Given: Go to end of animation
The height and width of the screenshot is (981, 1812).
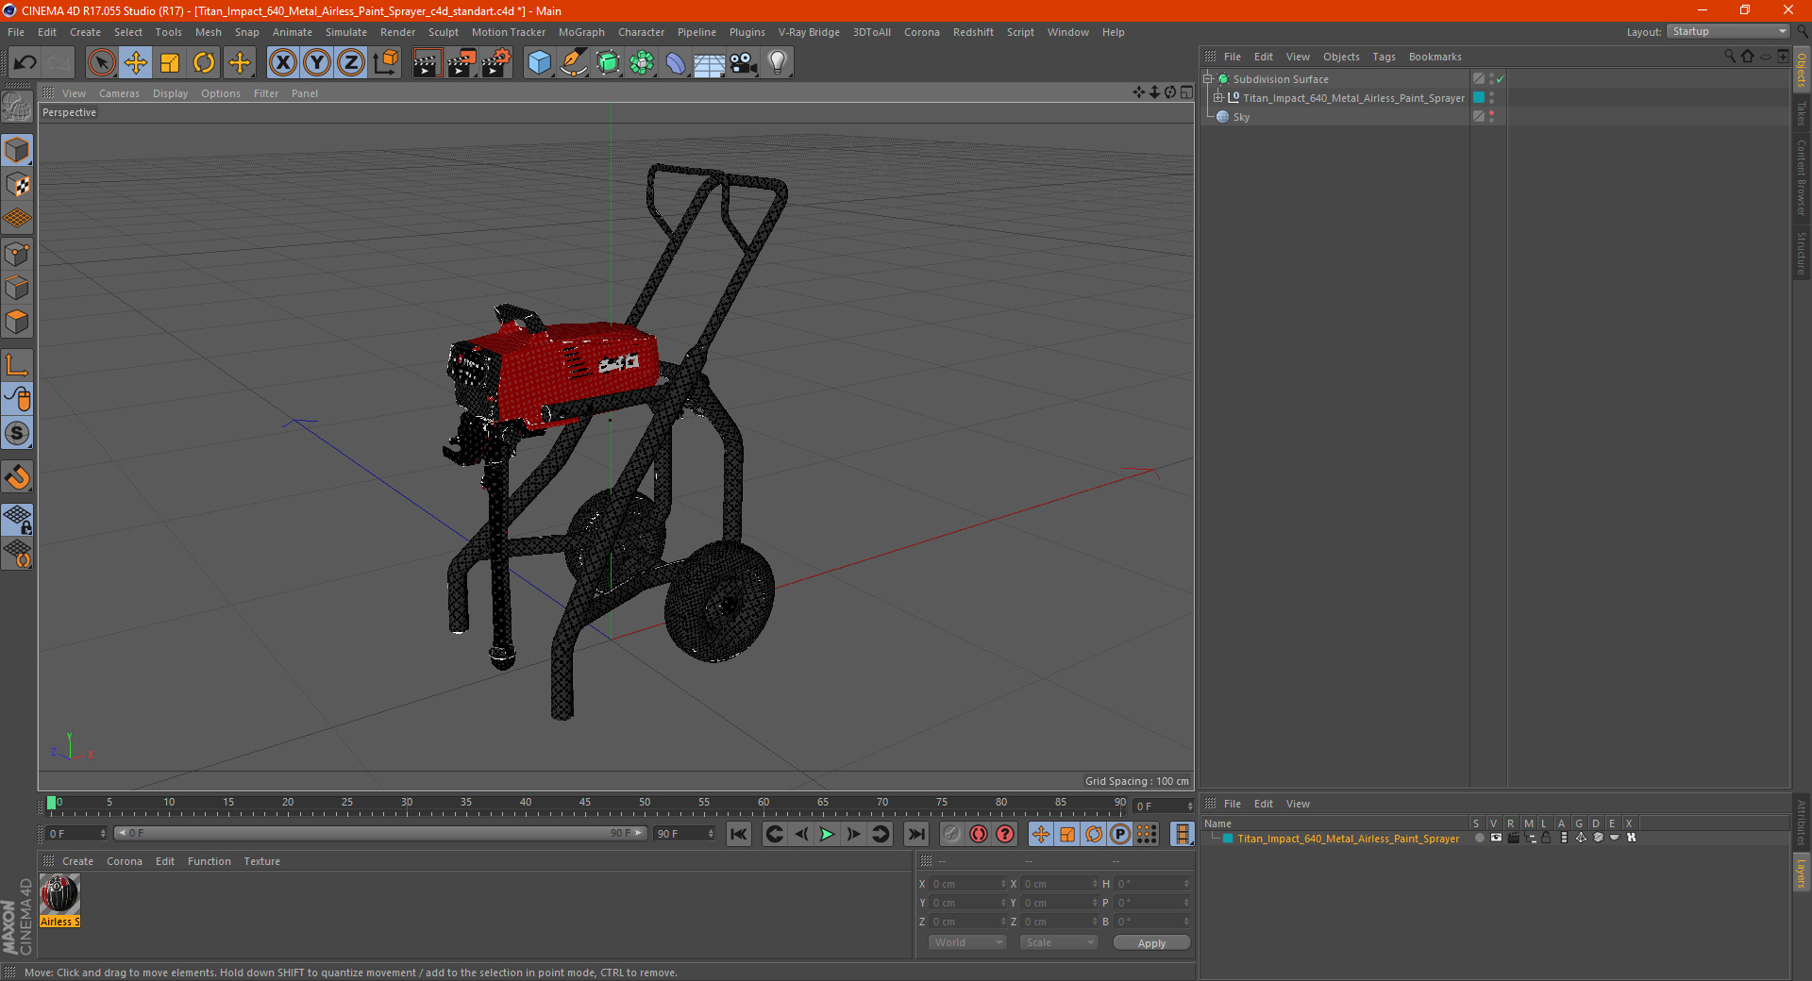Looking at the screenshot, I should [915, 834].
